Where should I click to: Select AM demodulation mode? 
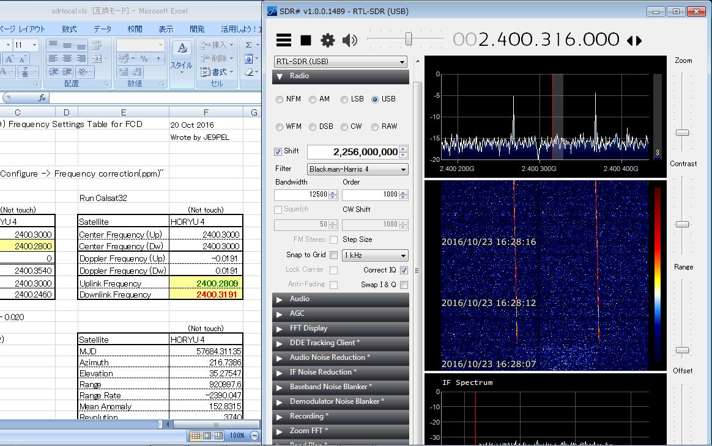pos(313,100)
